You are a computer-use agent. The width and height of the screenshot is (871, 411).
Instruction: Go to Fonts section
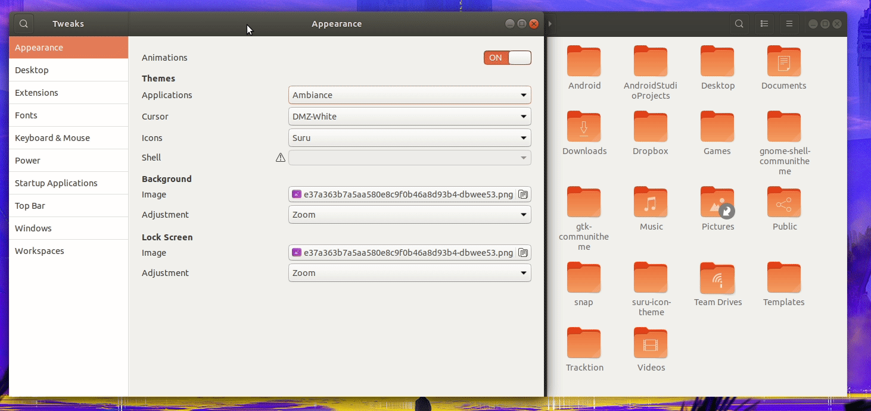coord(69,115)
